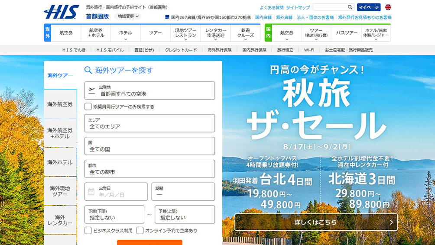Viewport: 435px width, 245px height.
Task: Open 海外旅行お見積もりのお客様 link
Action: [x=364, y=17]
